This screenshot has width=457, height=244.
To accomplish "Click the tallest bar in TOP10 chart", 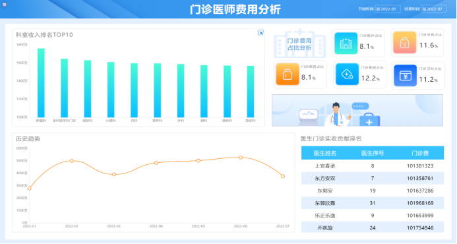I will (x=41, y=83).
